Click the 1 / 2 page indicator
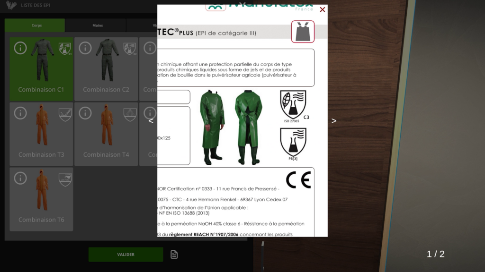The image size is (485, 272). point(436,254)
